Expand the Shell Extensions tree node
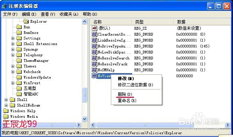The width and height of the screenshot is (233, 137). tap(13, 44)
